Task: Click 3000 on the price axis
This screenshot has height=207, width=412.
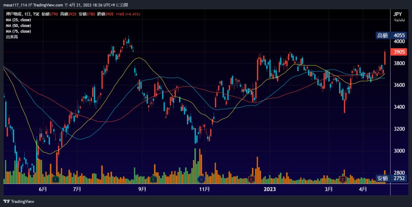Action: point(399,151)
